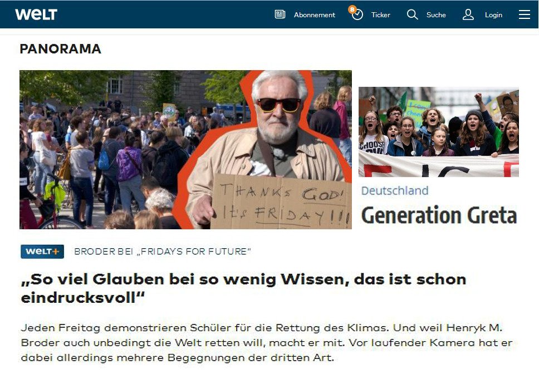Select the Ticker menu label
Screen dimensions: 539x379
click(380, 15)
